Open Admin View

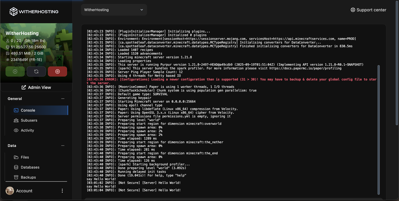[36, 88]
